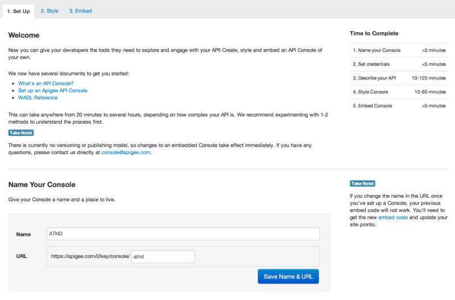This screenshot has width=455, height=300.
Task: Select the Set credentials step row
Action: pyautogui.click(x=399, y=64)
